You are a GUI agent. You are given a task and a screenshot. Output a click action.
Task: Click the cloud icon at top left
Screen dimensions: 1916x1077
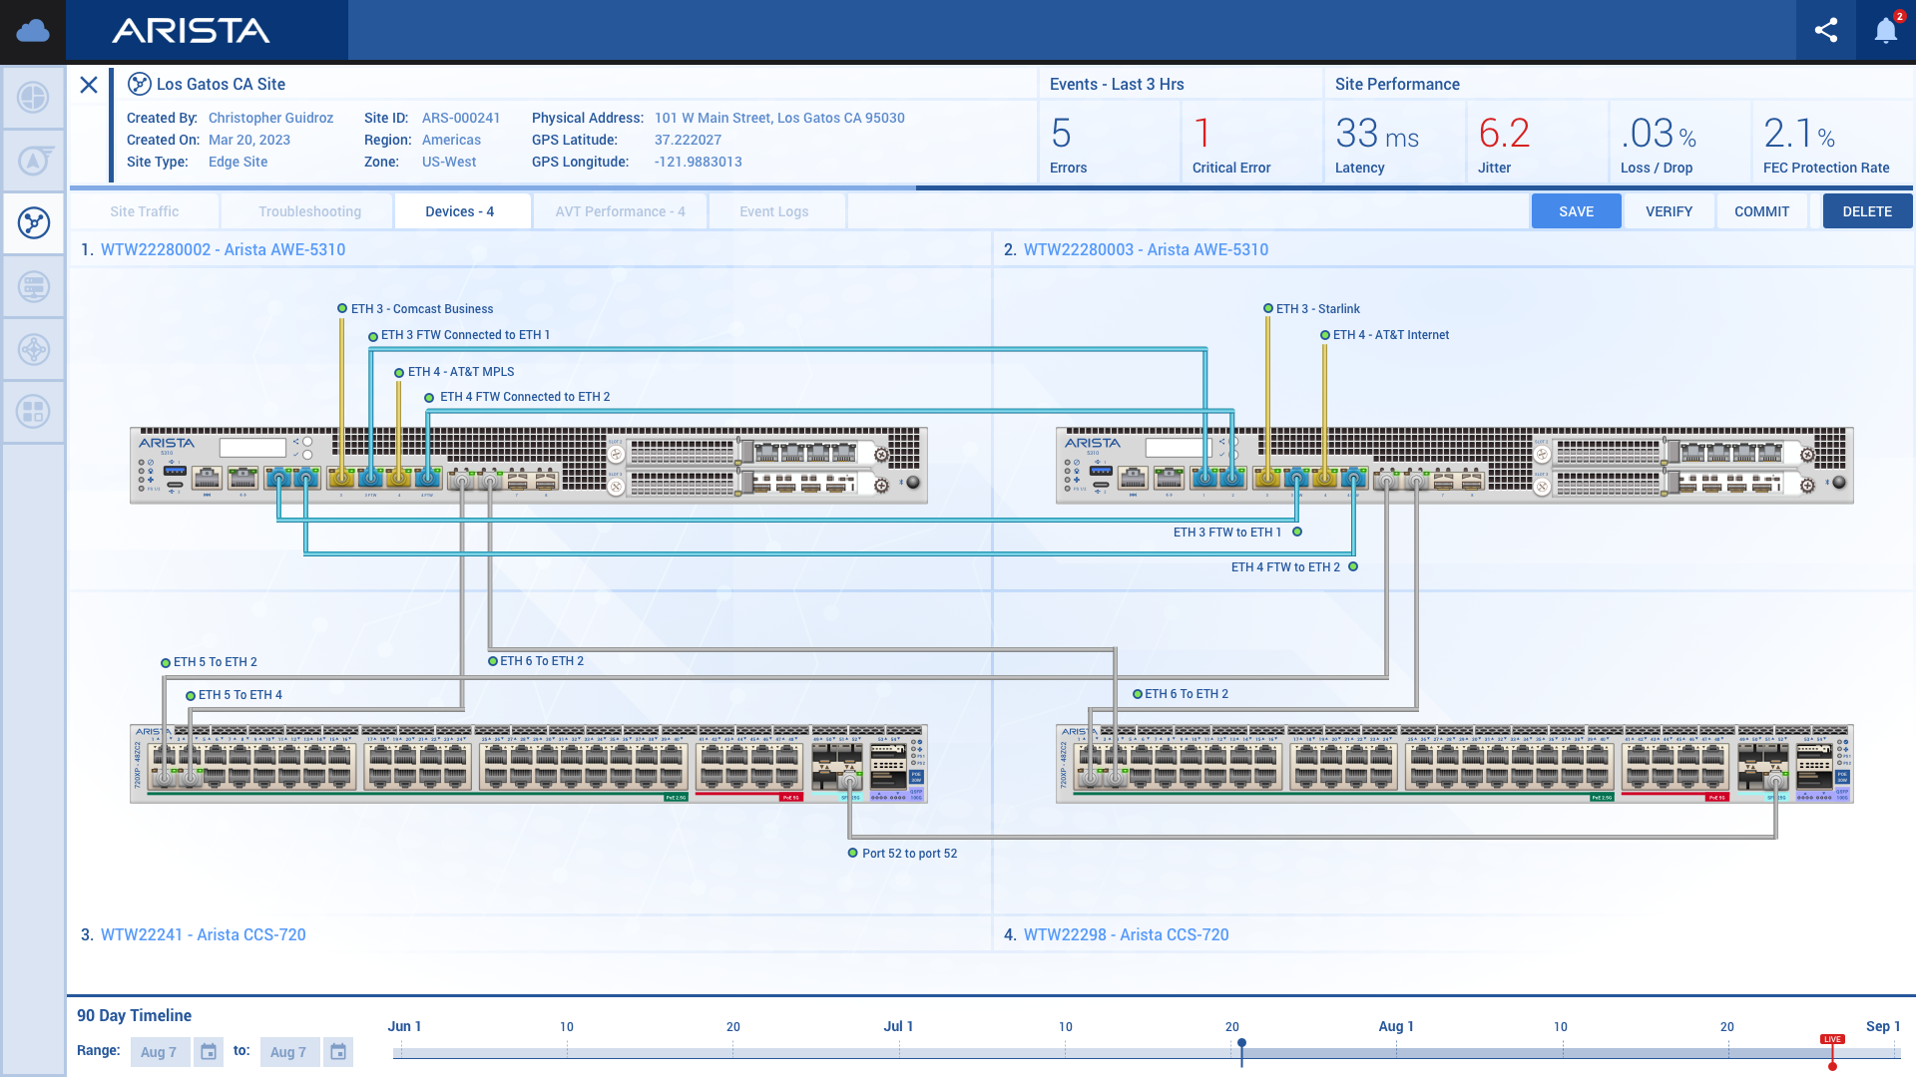(33, 30)
